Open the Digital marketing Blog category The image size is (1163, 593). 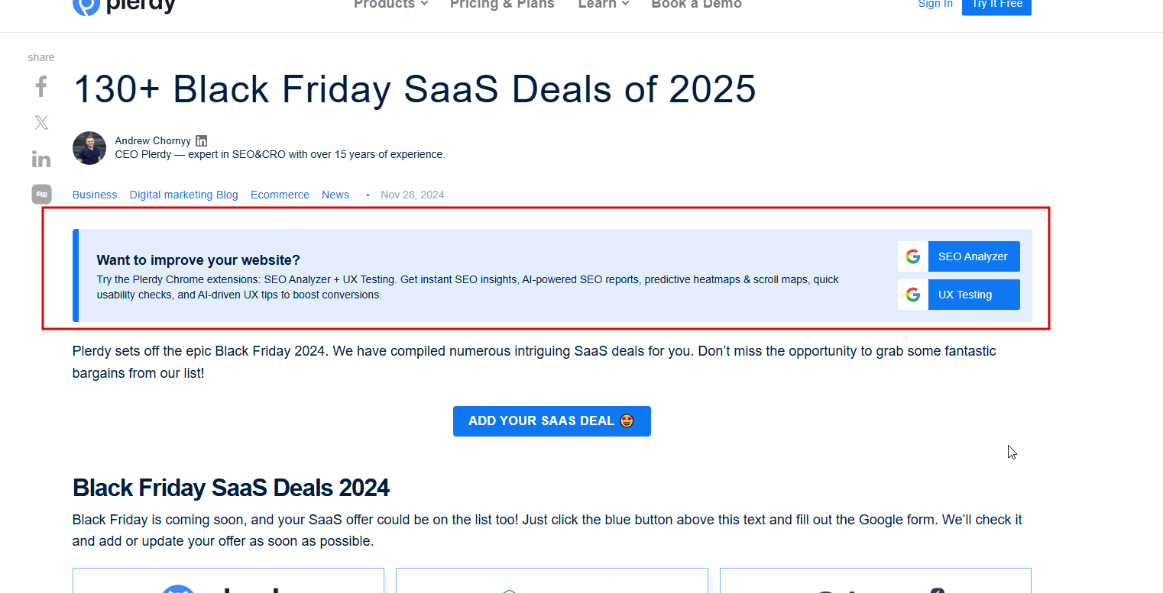pos(183,195)
